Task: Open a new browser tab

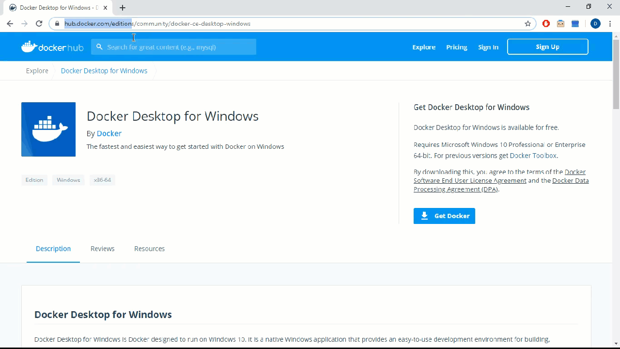Action: tap(123, 8)
